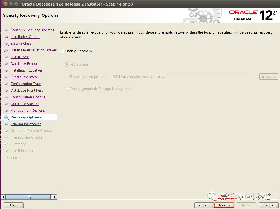The height and width of the screenshot is (209, 280).
Task: Open Help
Action: pyautogui.click(x=13, y=205)
